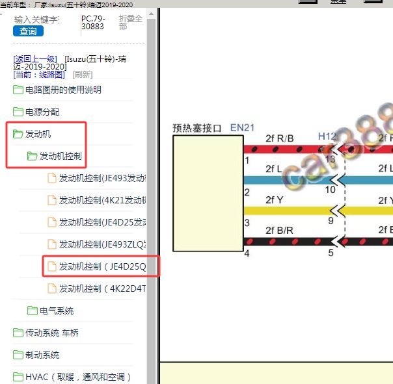Open folder icon beside 电源分配
The height and width of the screenshot is (384, 393).
[18, 112]
